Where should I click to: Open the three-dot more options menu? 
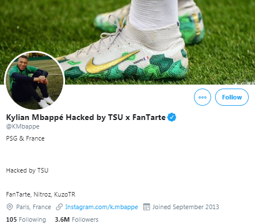(203, 97)
